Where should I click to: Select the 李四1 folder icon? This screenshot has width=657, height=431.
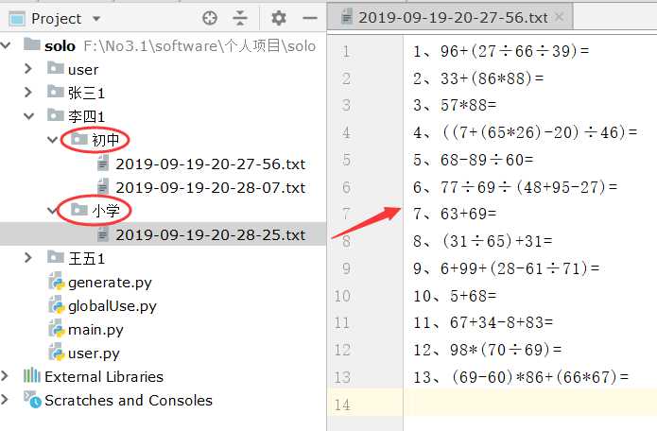coord(56,114)
